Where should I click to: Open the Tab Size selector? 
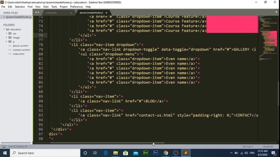[247, 147]
